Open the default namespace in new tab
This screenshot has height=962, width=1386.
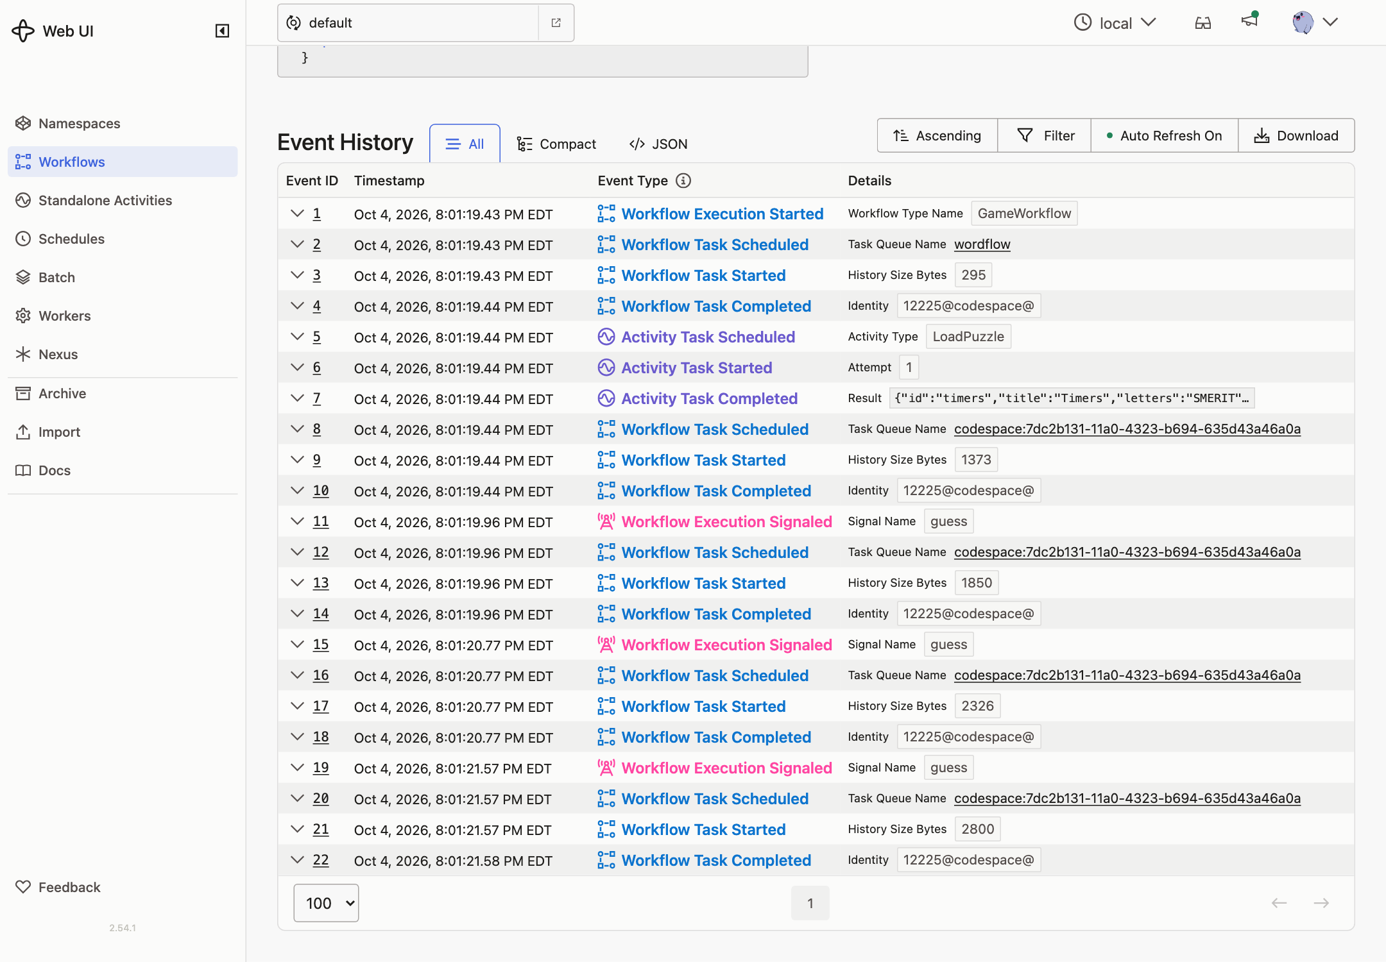pos(556,23)
